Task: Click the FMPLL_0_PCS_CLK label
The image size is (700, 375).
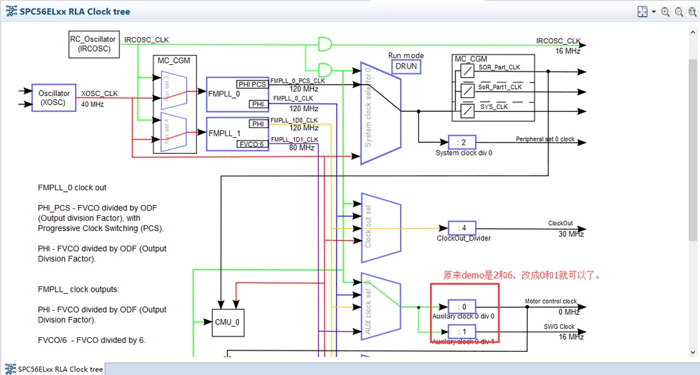Action: click(x=298, y=80)
